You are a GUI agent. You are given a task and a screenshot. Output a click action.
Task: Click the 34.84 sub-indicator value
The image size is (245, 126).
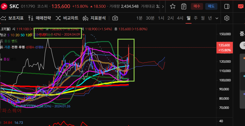tap(8, 123)
